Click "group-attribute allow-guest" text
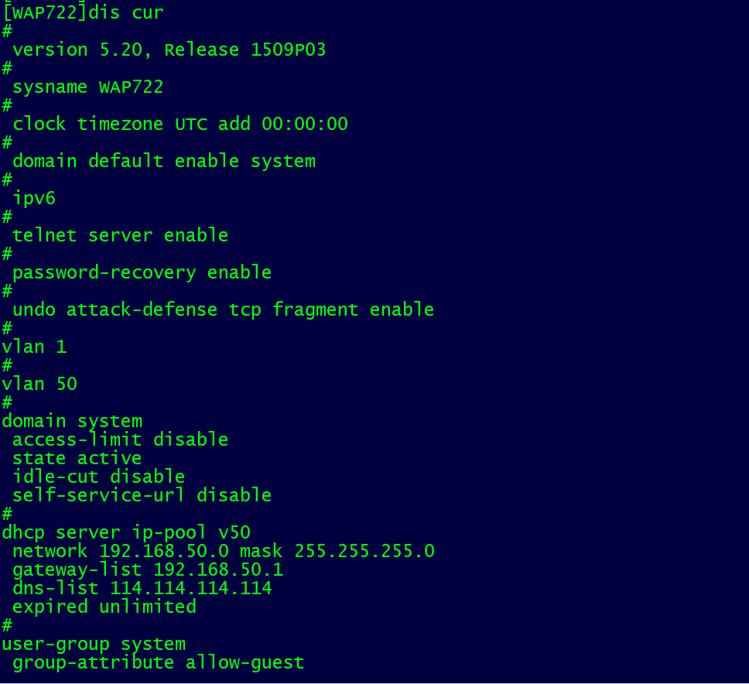 (158, 662)
